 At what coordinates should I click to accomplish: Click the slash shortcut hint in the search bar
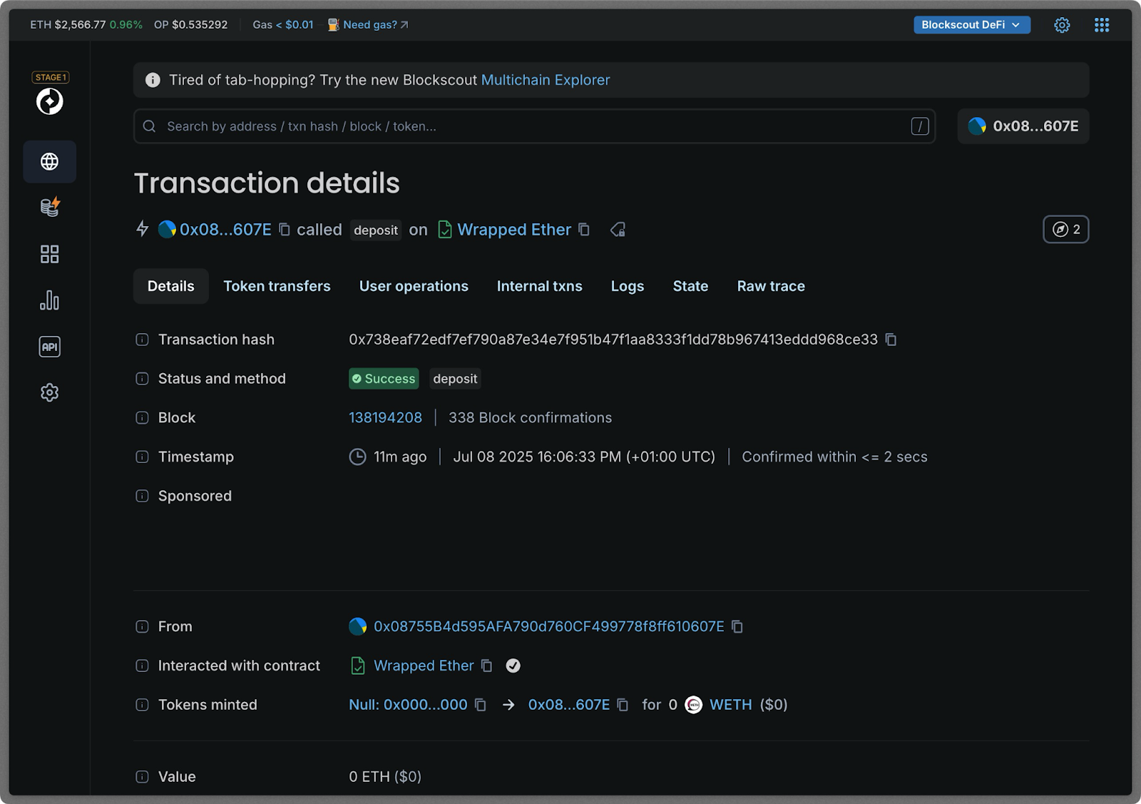920,126
